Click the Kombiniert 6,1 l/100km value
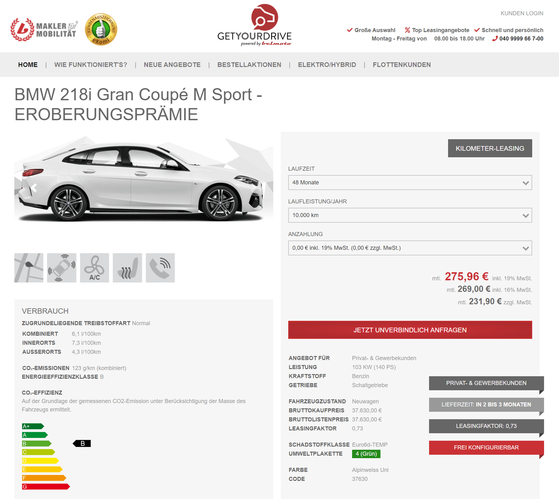 [x=86, y=334]
